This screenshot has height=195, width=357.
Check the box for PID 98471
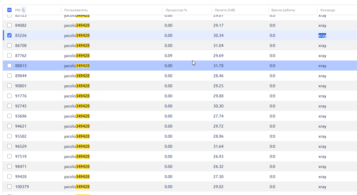tap(9, 166)
